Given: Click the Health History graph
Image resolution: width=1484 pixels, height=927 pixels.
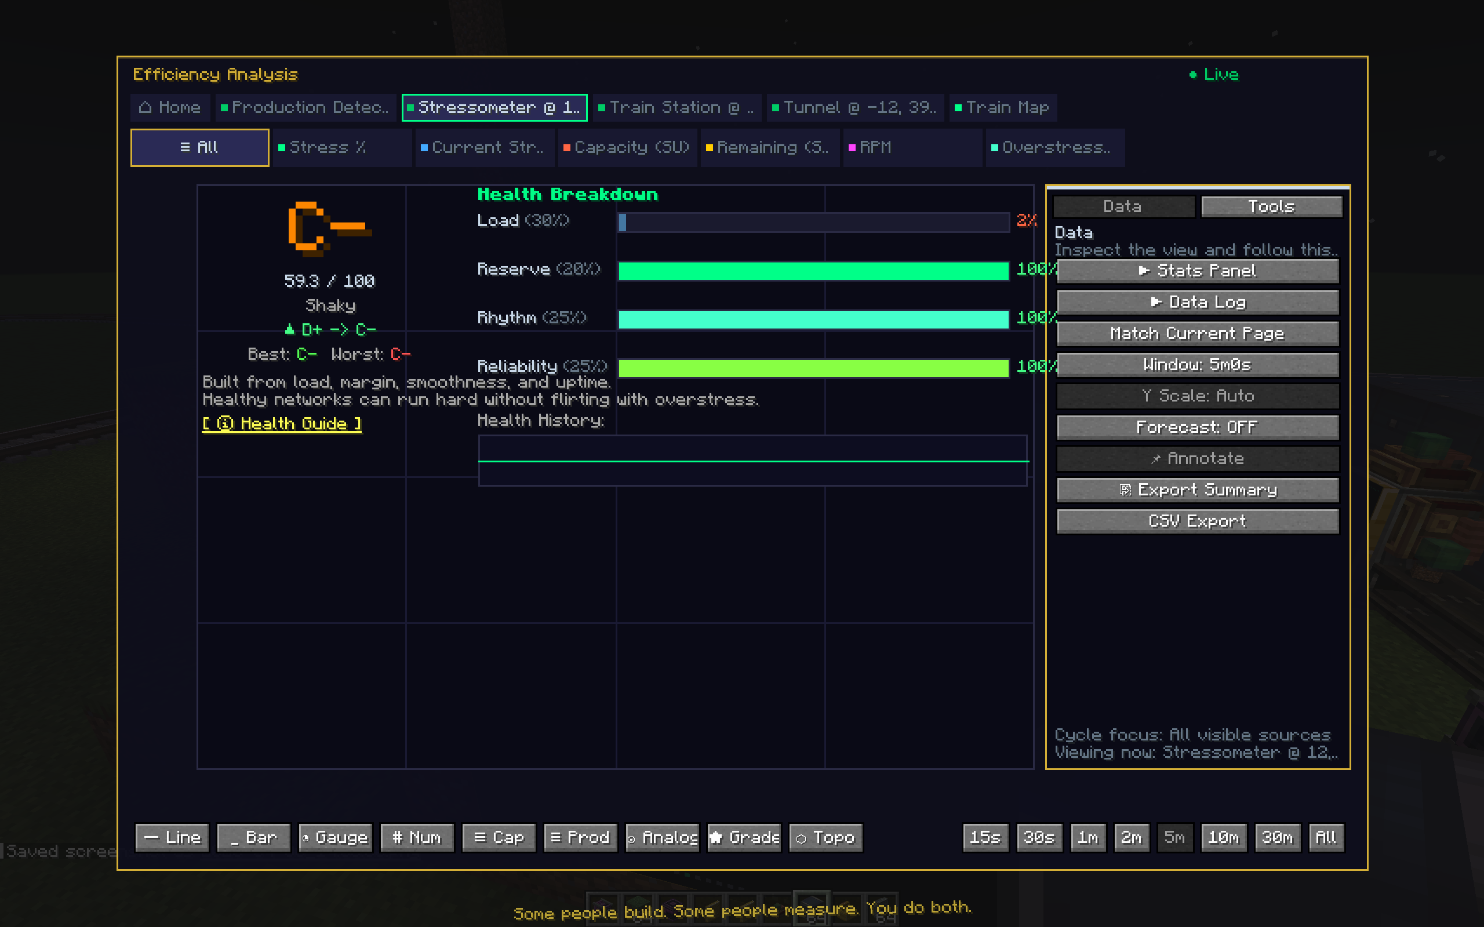Looking at the screenshot, I should point(752,461).
